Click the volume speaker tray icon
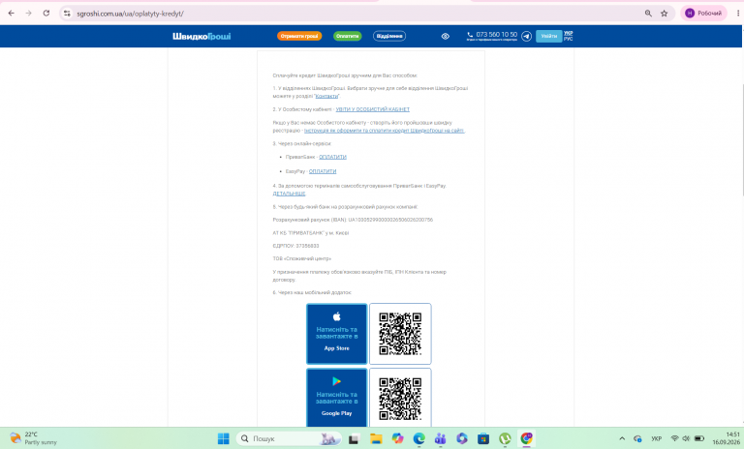Screen dimensions: 744x449 coord(686,438)
